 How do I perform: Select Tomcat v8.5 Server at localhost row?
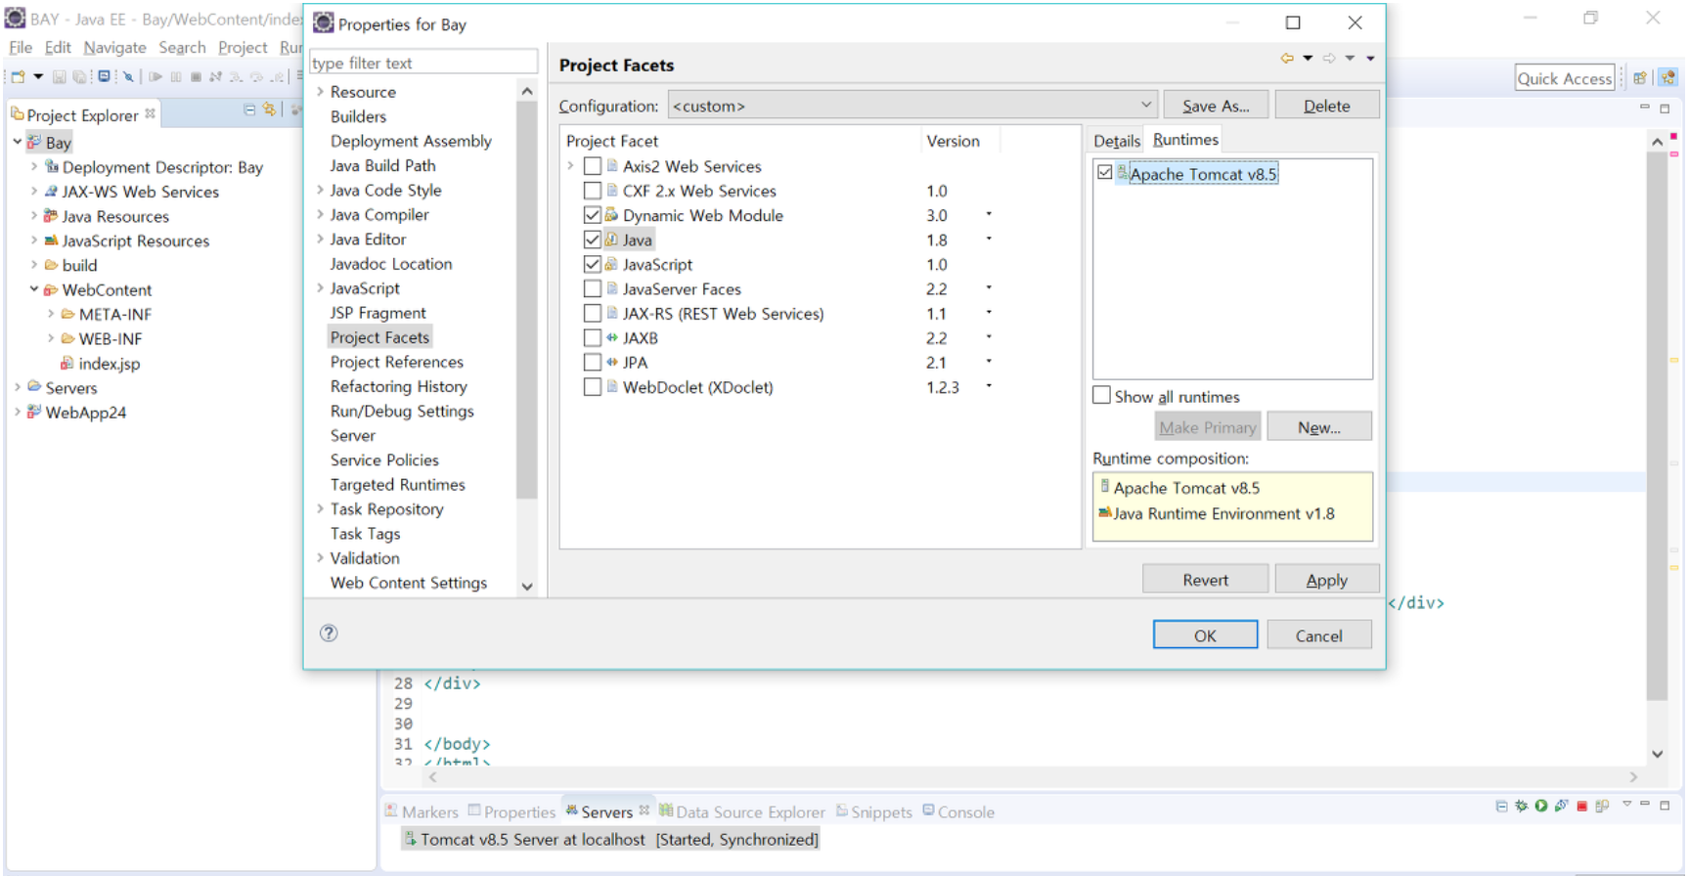(x=610, y=839)
